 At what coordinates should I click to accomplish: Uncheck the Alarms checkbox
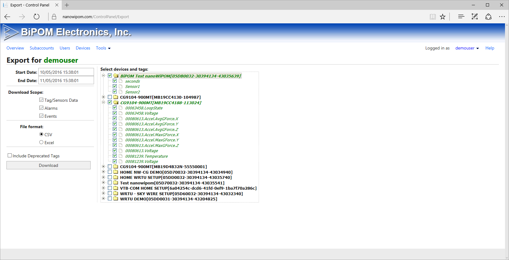(41, 108)
